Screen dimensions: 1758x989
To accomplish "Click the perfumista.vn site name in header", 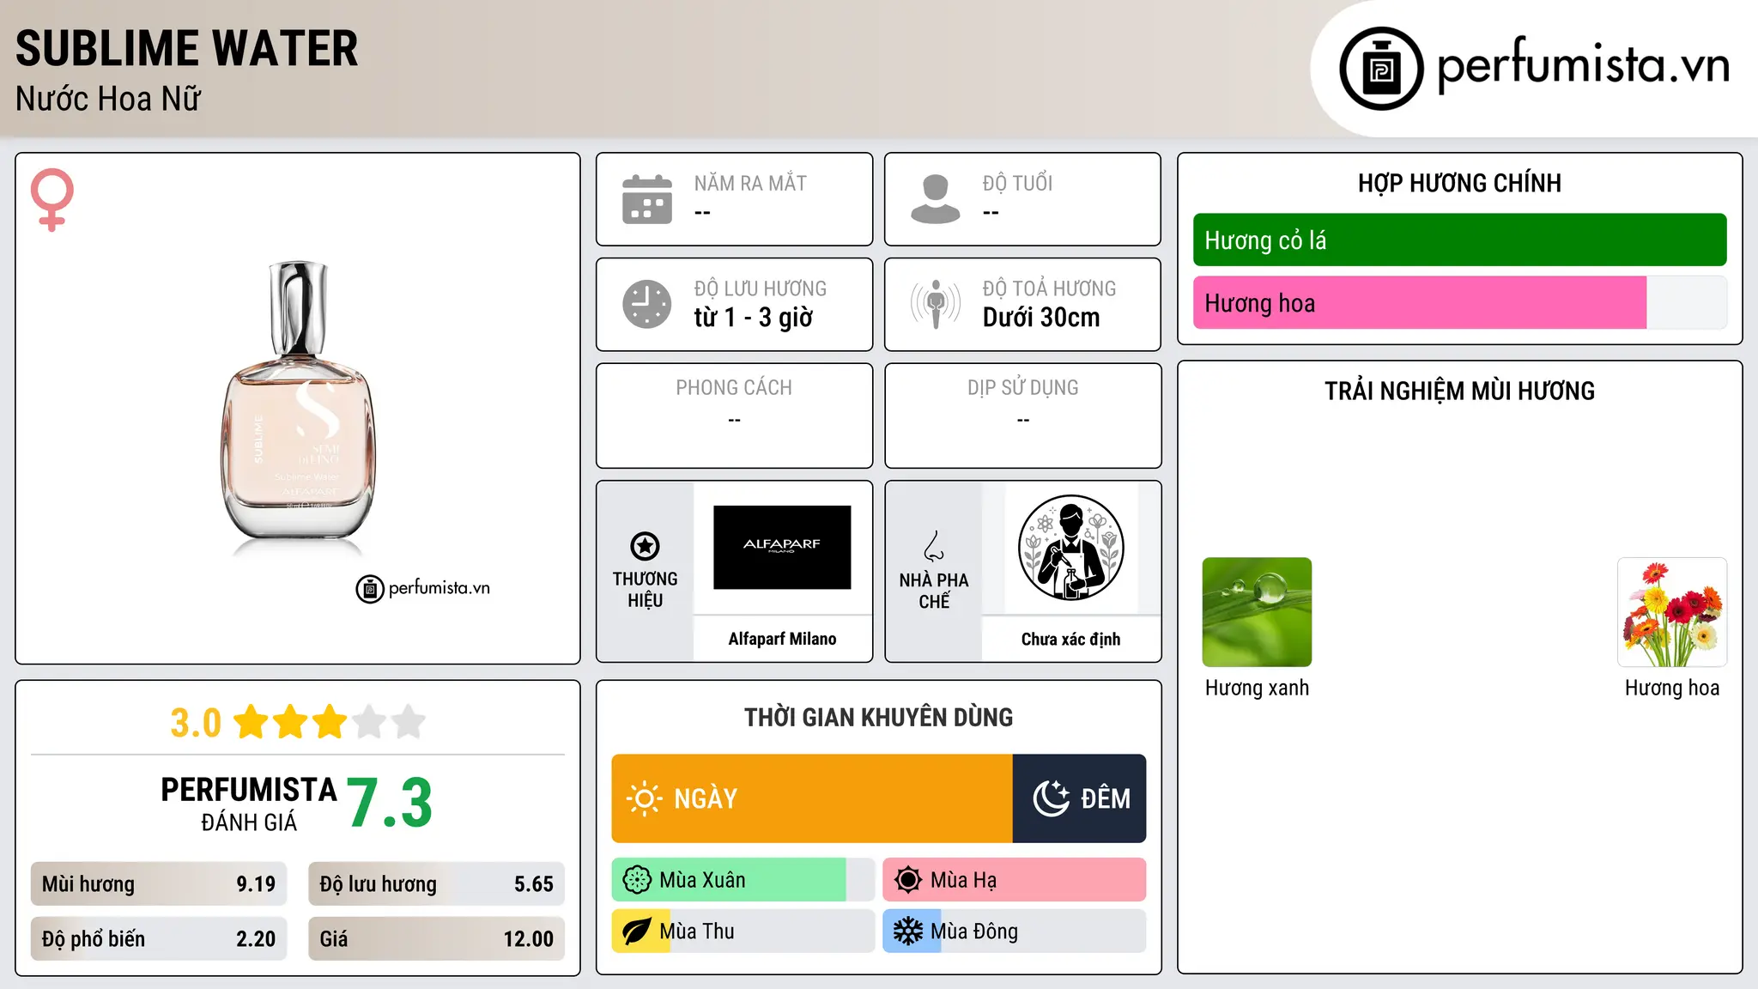I will point(1584,65).
